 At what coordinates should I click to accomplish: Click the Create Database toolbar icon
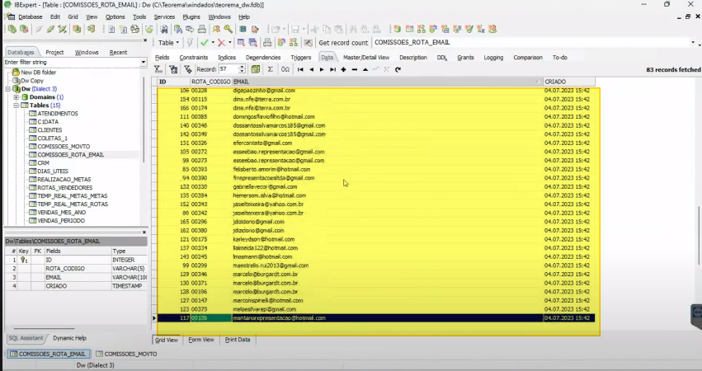[77, 29]
